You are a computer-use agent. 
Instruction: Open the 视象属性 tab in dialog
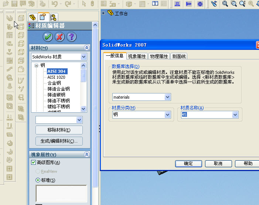click(137, 57)
